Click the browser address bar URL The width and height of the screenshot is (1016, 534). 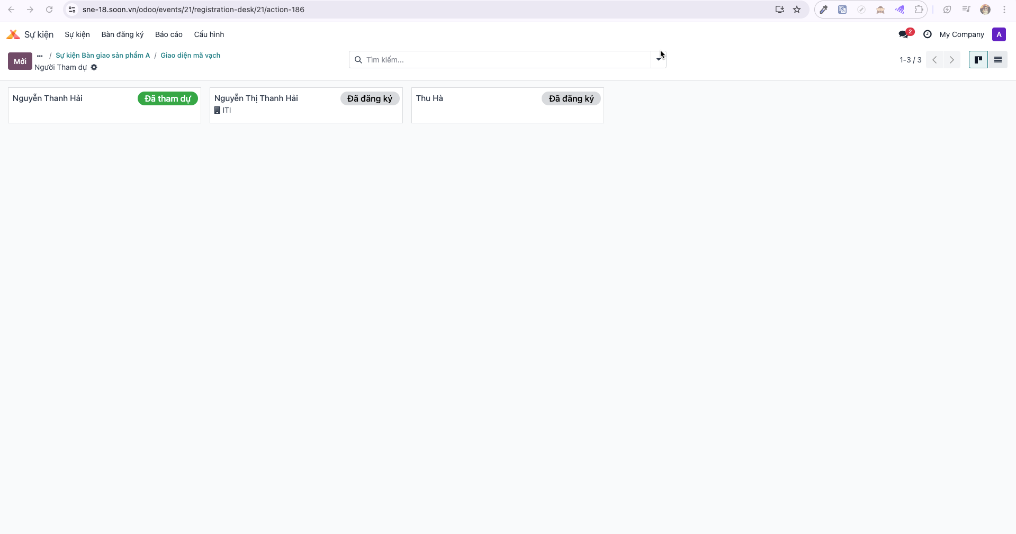[193, 10]
